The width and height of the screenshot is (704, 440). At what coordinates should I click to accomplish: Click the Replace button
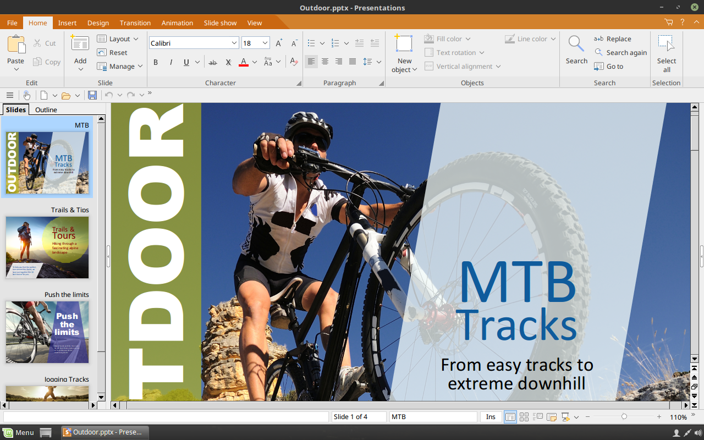613,39
